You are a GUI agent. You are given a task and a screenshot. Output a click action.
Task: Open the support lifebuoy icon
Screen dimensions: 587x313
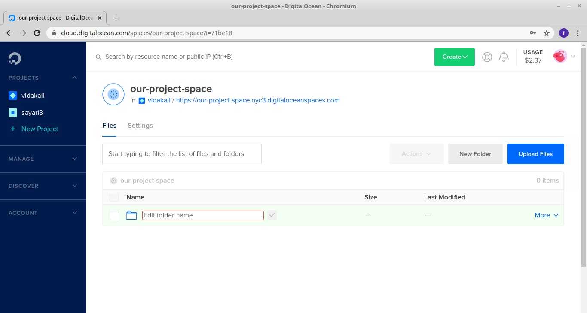click(x=487, y=57)
